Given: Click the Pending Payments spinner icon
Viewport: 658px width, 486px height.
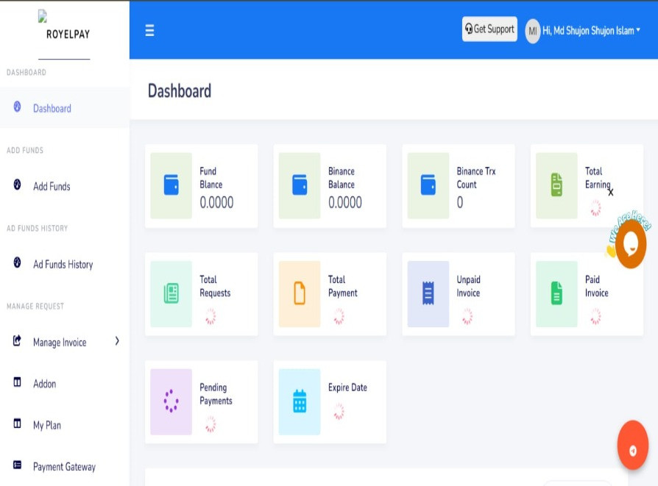Looking at the screenshot, I should (x=171, y=401).
